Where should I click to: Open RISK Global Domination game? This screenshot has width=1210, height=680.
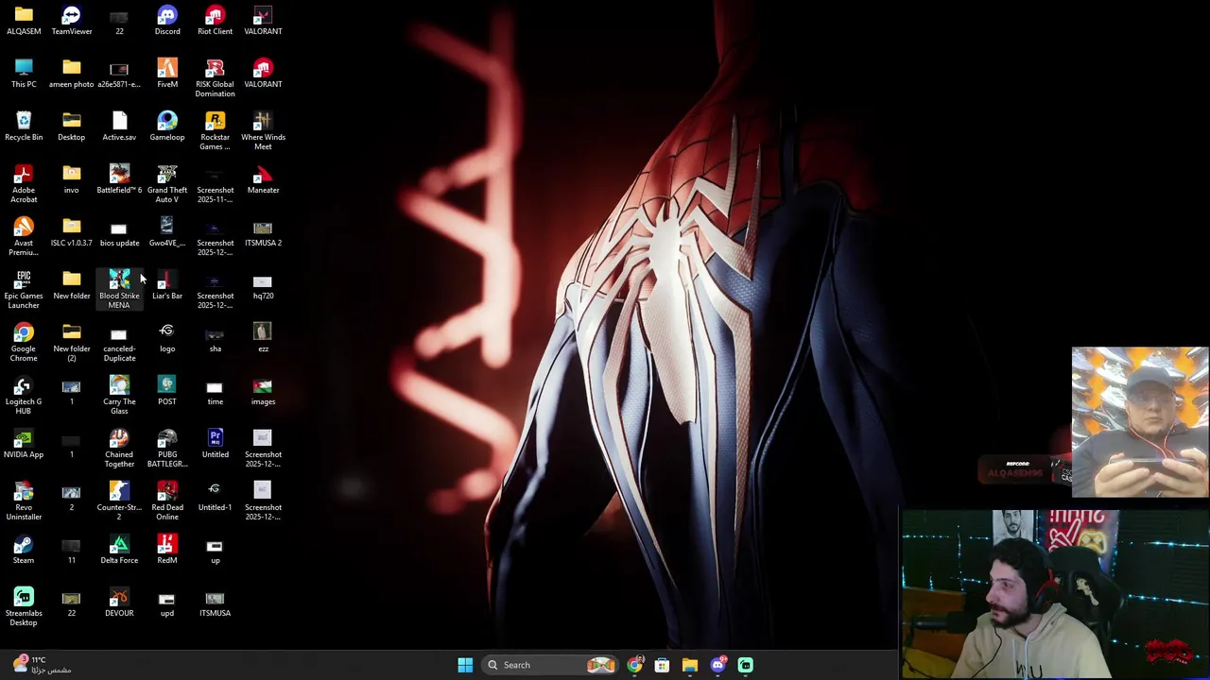point(215,77)
